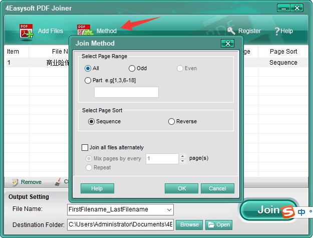Increase the mix pages stepper value
This screenshot has width=313, height=238.
click(182, 156)
